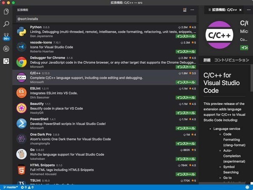This screenshot has height=190, width=253.
Task: Install the ESLint extension
Action: (x=186, y=98)
